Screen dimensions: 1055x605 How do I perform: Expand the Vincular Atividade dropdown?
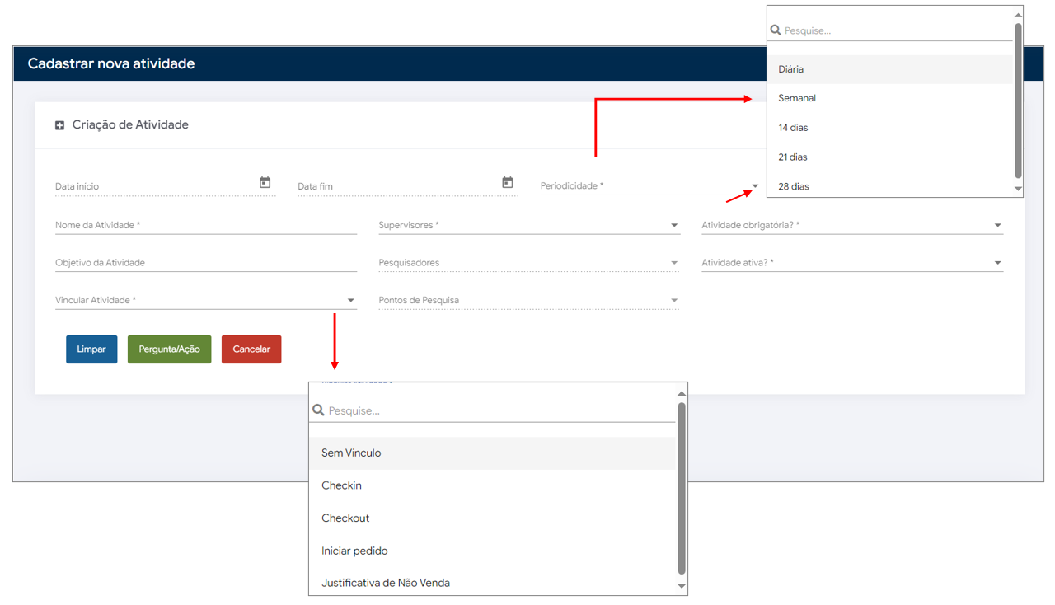(350, 301)
